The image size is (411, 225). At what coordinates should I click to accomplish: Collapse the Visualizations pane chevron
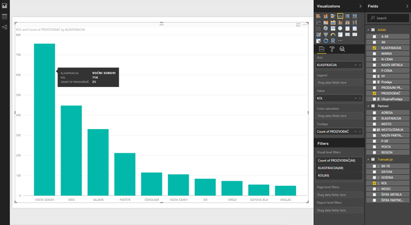tap(361, 7)
